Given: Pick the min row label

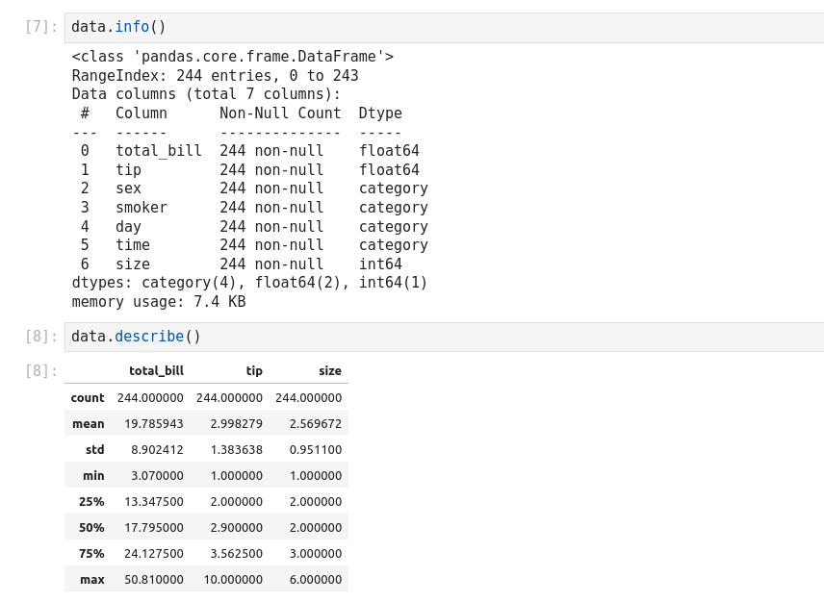Looking at the screenshot, I should coord(93,475).
